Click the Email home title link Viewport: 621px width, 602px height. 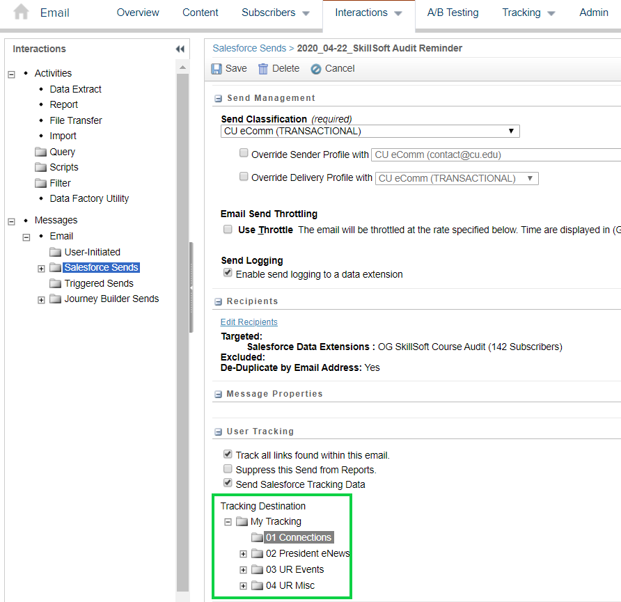(55, 13)
